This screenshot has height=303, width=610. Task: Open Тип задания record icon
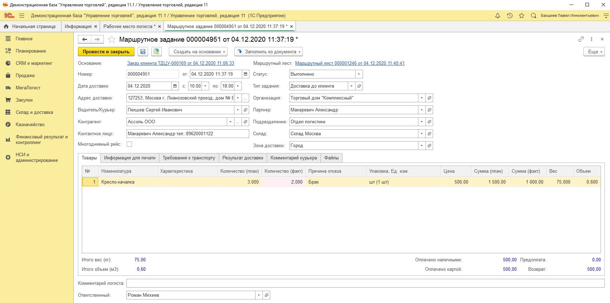[359, 86]
